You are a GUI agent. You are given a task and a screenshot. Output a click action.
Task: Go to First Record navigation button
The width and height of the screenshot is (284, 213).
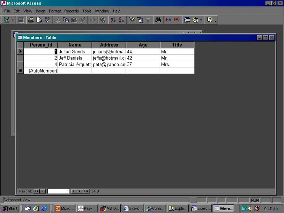(x=36, y=191)
